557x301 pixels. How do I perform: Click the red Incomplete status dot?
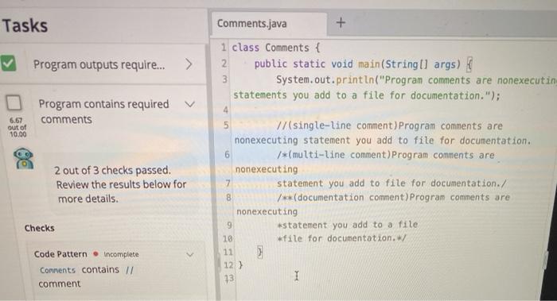(x=95, y=254)
